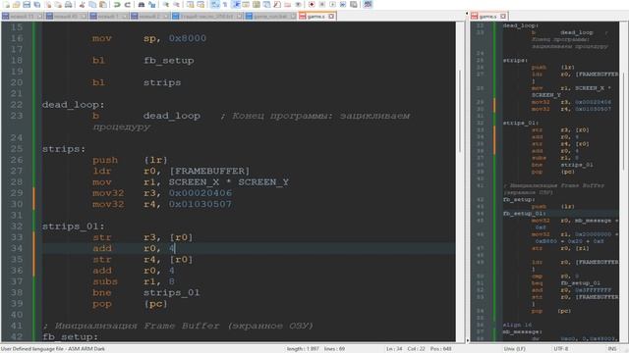This screenshot has height=353, width=629.
Task: Save the current file with Save icon
Action: (27, 4)
